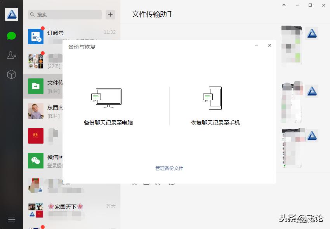Open the Chats panel in the left sidebar
The height and width of the screenshot is (229, 330).
(x=12, y=35)
